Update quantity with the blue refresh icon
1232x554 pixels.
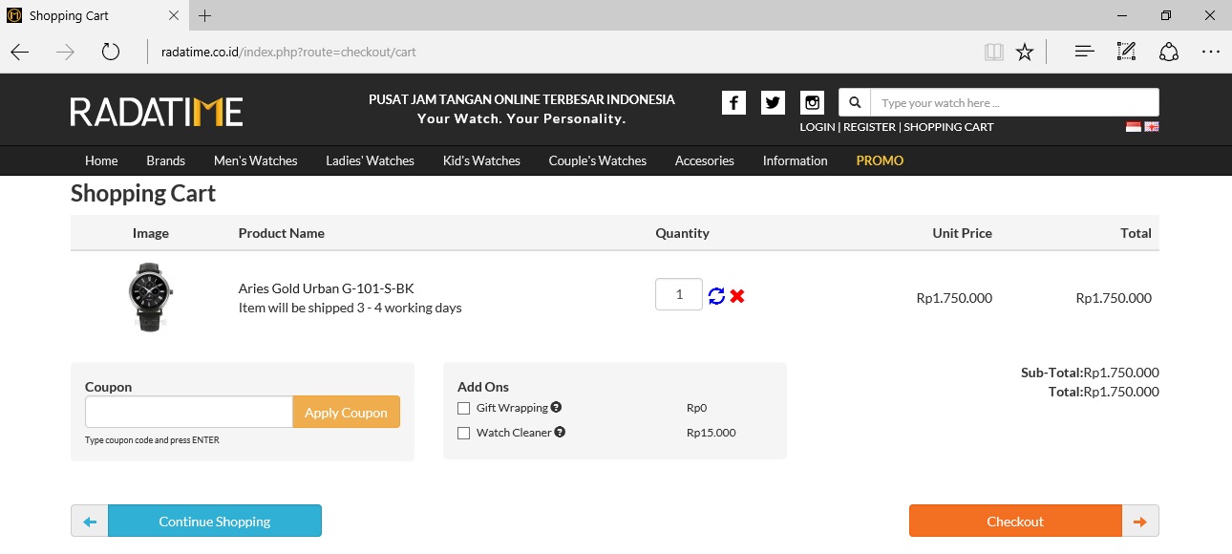[716, 296]
